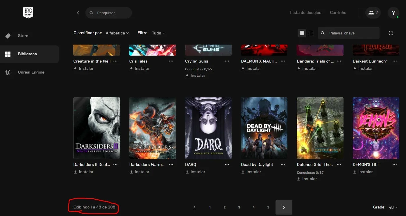
Task: Go to page 4
Action: (x=253, y=207)
